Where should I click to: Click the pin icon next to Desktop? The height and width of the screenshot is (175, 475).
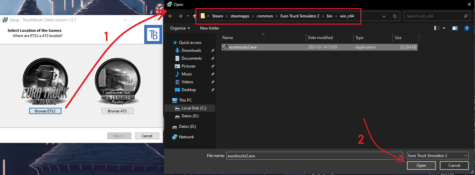[213, 90]
